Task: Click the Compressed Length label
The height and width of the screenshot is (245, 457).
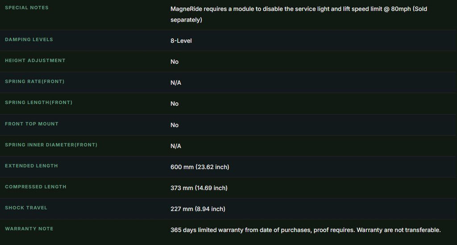Action: click(x=36, y=187)
